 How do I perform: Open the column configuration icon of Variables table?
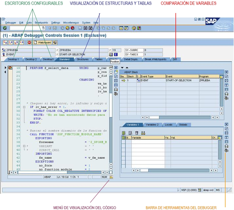[220, 138]
